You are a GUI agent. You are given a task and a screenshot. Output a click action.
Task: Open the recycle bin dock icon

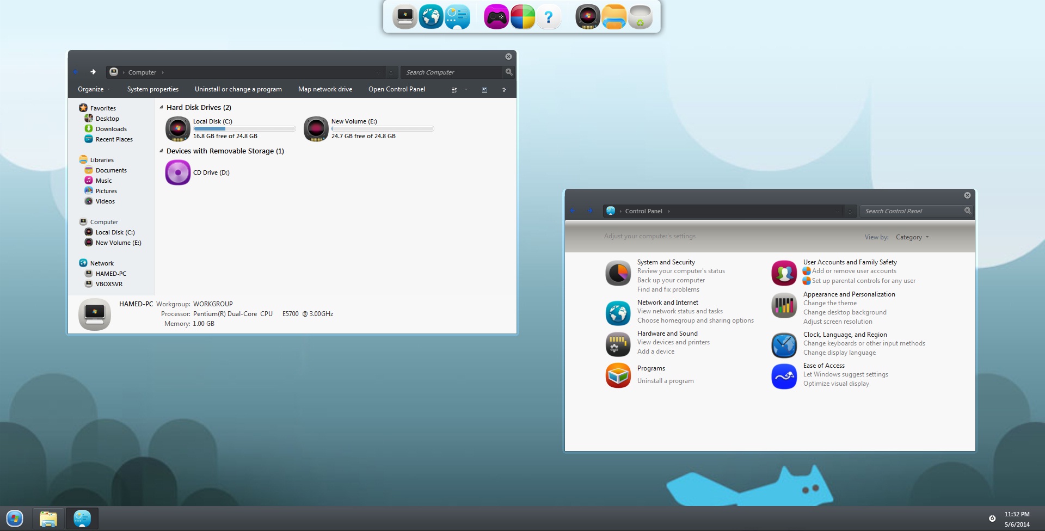click(640, 17)
